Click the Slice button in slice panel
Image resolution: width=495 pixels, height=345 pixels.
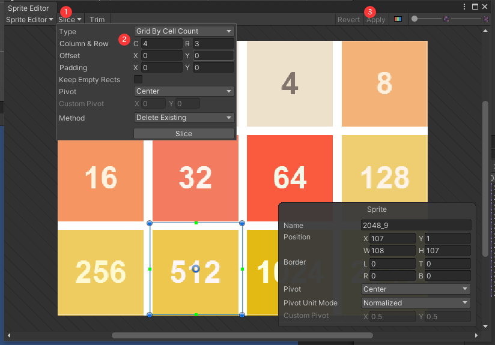click(x=184, y=134)
